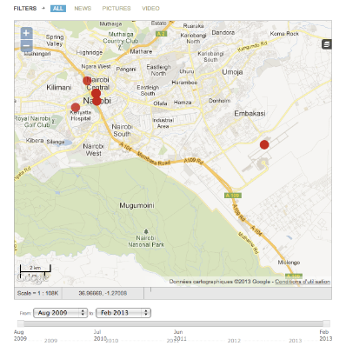This screenshot has width=346, height=346.
Task: Select the ALL filter
Action: [58, 9]
